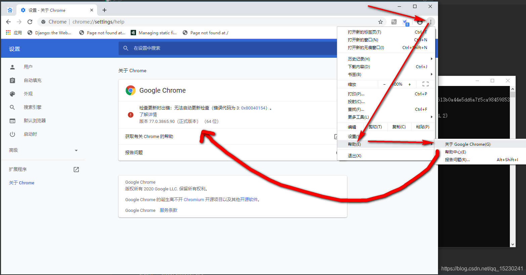Choose 打开新的无痕窗口(I) menu item
The width and height of the screenshot is (526, 275).
click(386, 48)
